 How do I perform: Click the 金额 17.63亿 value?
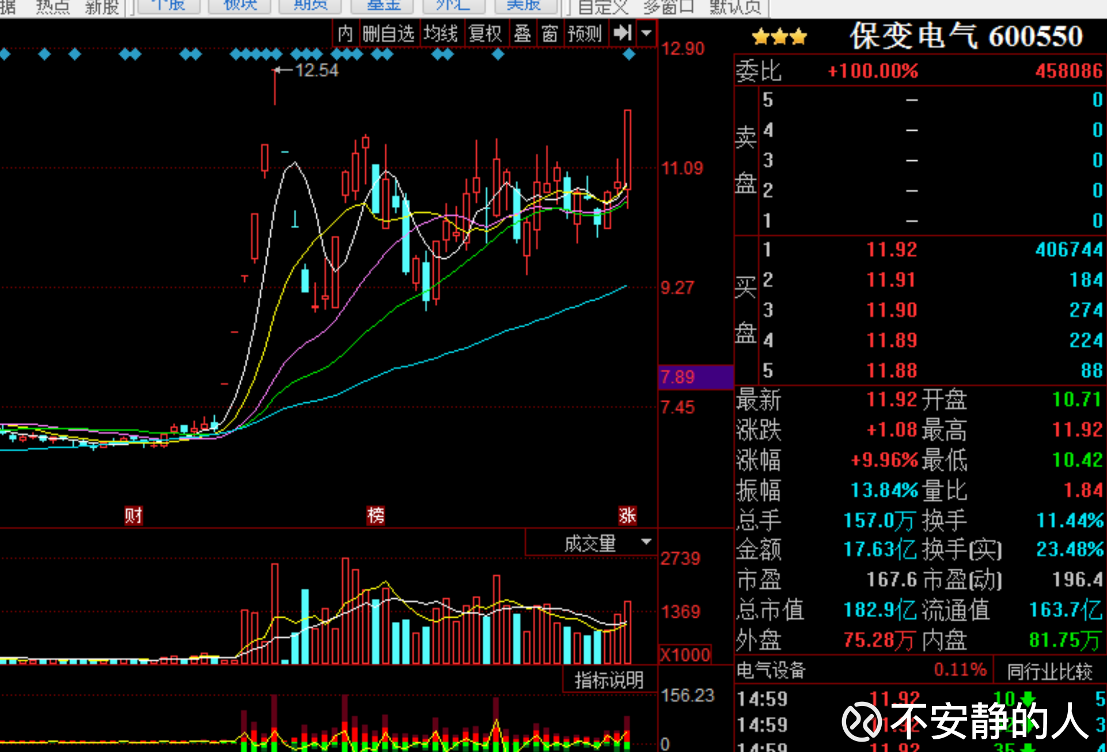[x=880, y=549]
